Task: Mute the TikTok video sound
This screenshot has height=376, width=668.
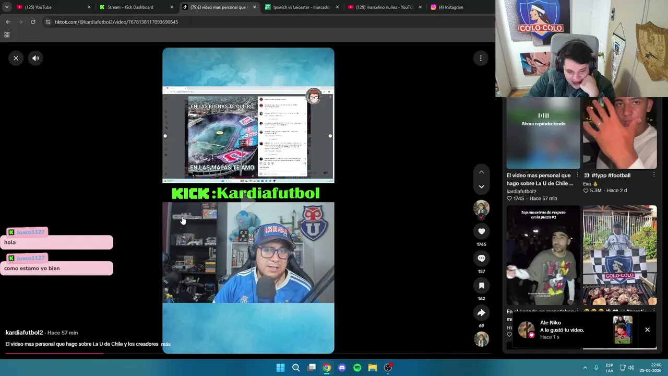Action: tap(35, 58)
